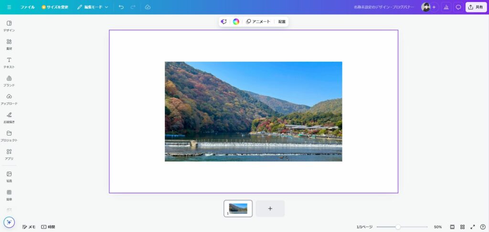Click the 共有 (Share) button
Screen dimensions: 489x232
tap(476, 7)
